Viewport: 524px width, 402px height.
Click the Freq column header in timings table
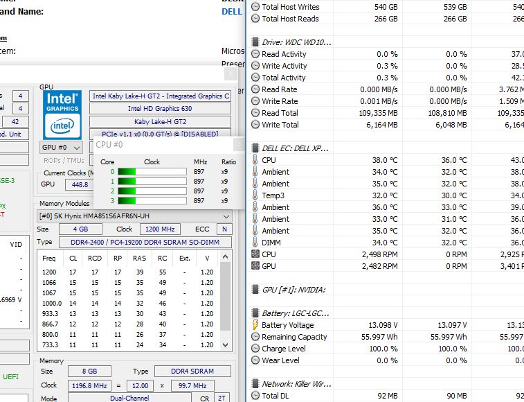pos(49,259)
